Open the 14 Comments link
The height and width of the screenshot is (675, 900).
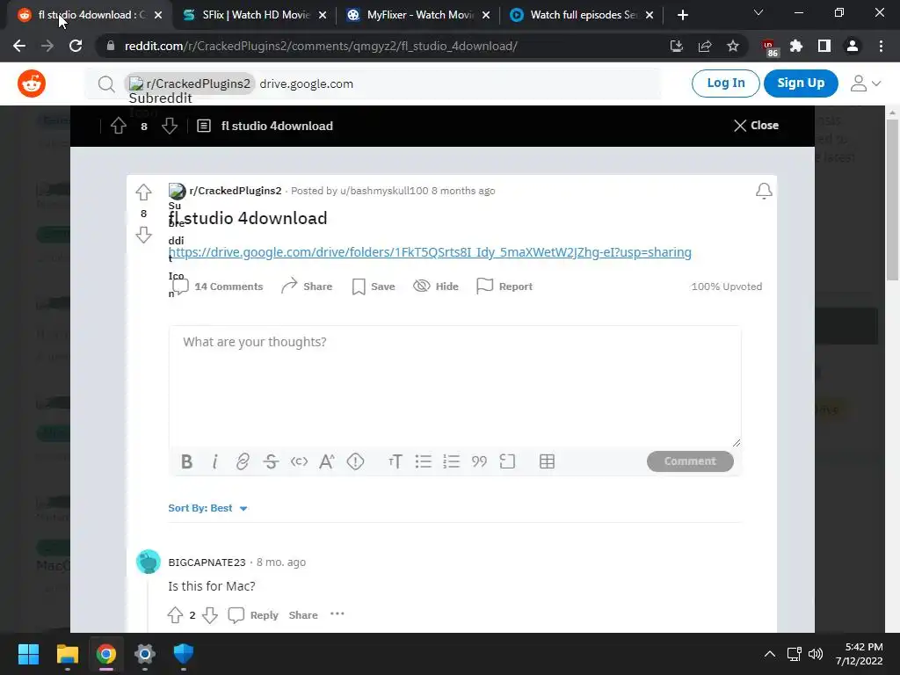[218, 287]
